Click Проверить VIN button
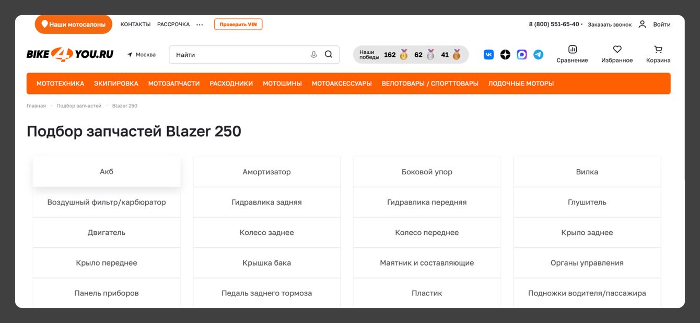The width and height of the screenshot is (700, 323). coord(238,25)
